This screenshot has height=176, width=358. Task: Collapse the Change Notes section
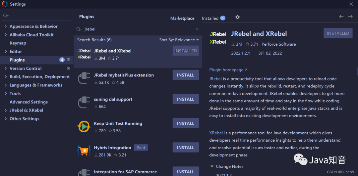[212, 166]
